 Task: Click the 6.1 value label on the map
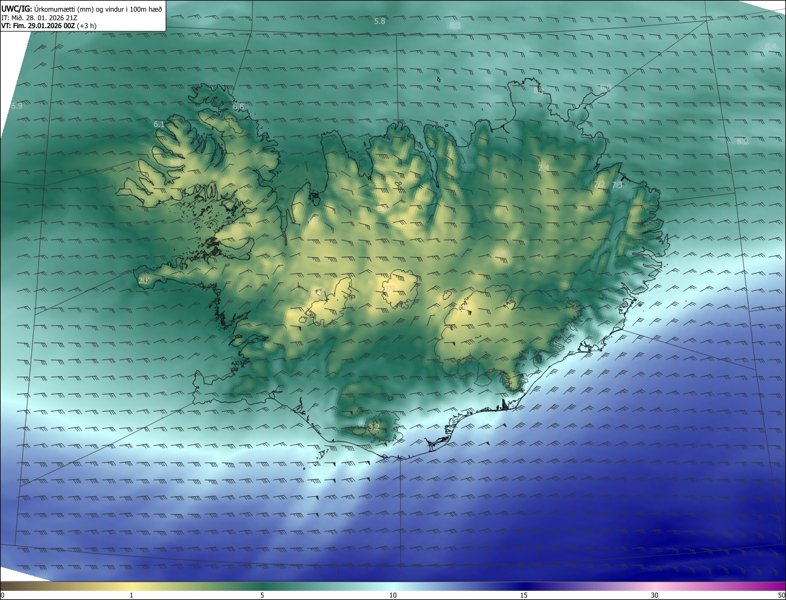point(159,125)
